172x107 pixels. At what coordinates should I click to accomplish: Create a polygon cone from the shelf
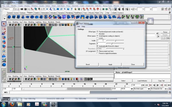[23, 17]
